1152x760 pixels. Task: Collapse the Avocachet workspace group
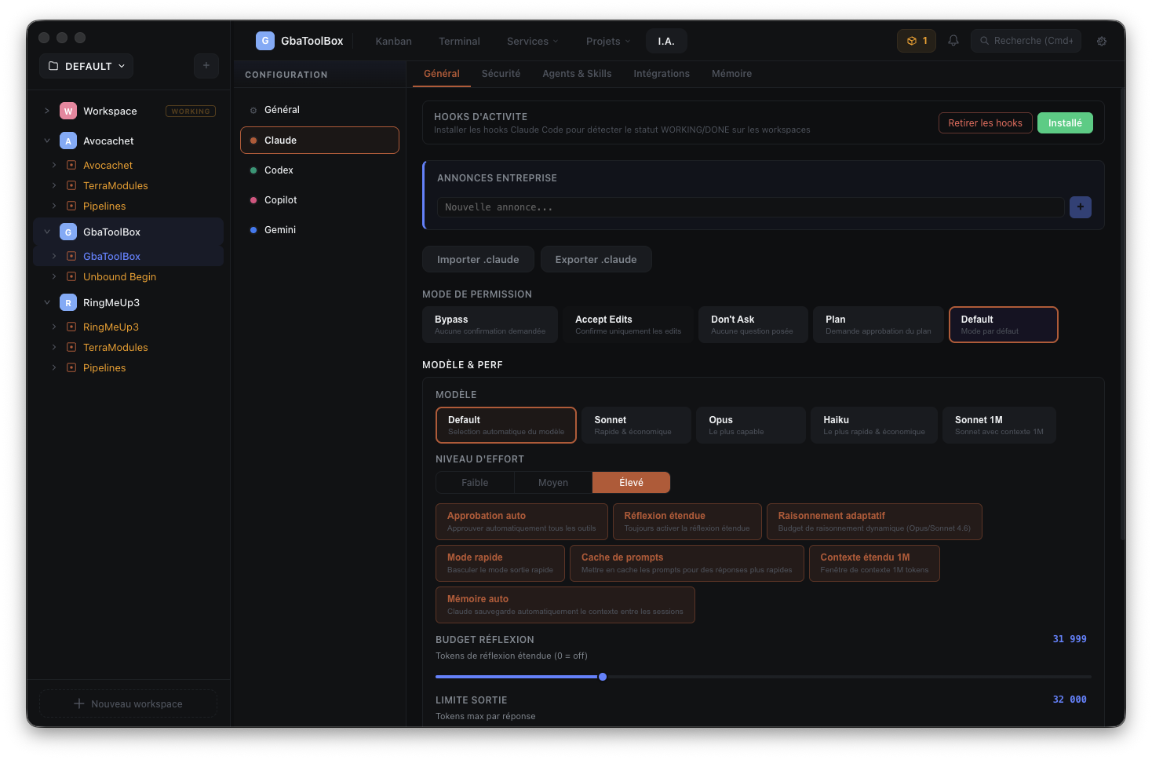(47, 141)
